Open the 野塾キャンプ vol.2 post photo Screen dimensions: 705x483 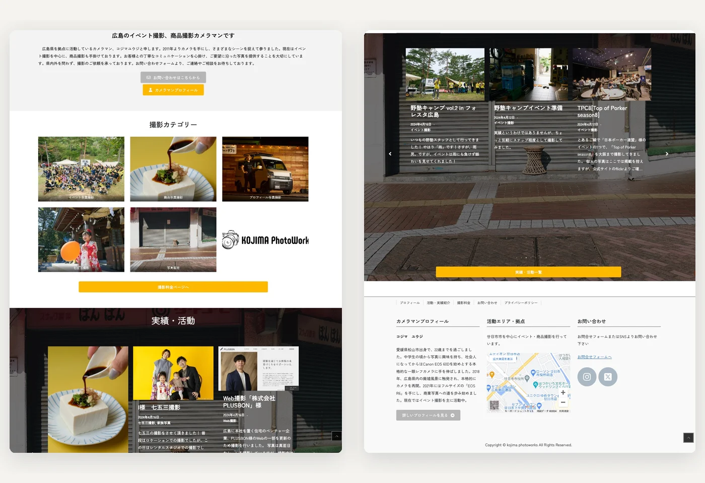click(x=445, y=74)
